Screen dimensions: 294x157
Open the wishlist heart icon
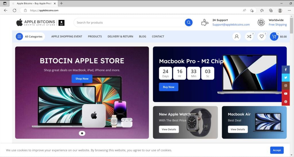(262, 37)
